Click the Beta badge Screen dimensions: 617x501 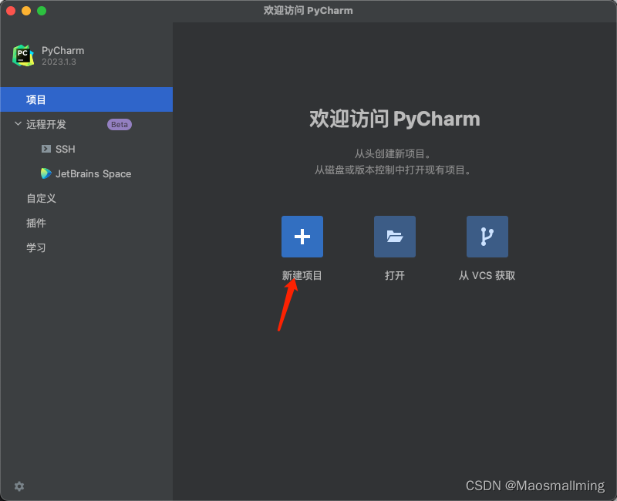click(x=120, y=124)
